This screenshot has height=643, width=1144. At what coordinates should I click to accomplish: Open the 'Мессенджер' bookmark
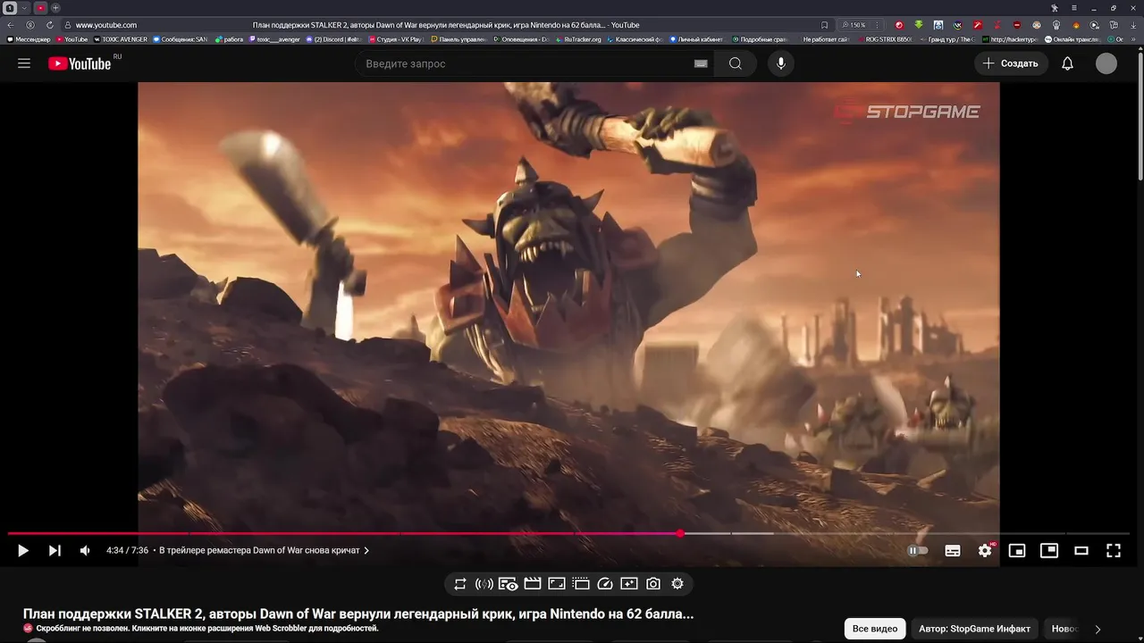29,39
